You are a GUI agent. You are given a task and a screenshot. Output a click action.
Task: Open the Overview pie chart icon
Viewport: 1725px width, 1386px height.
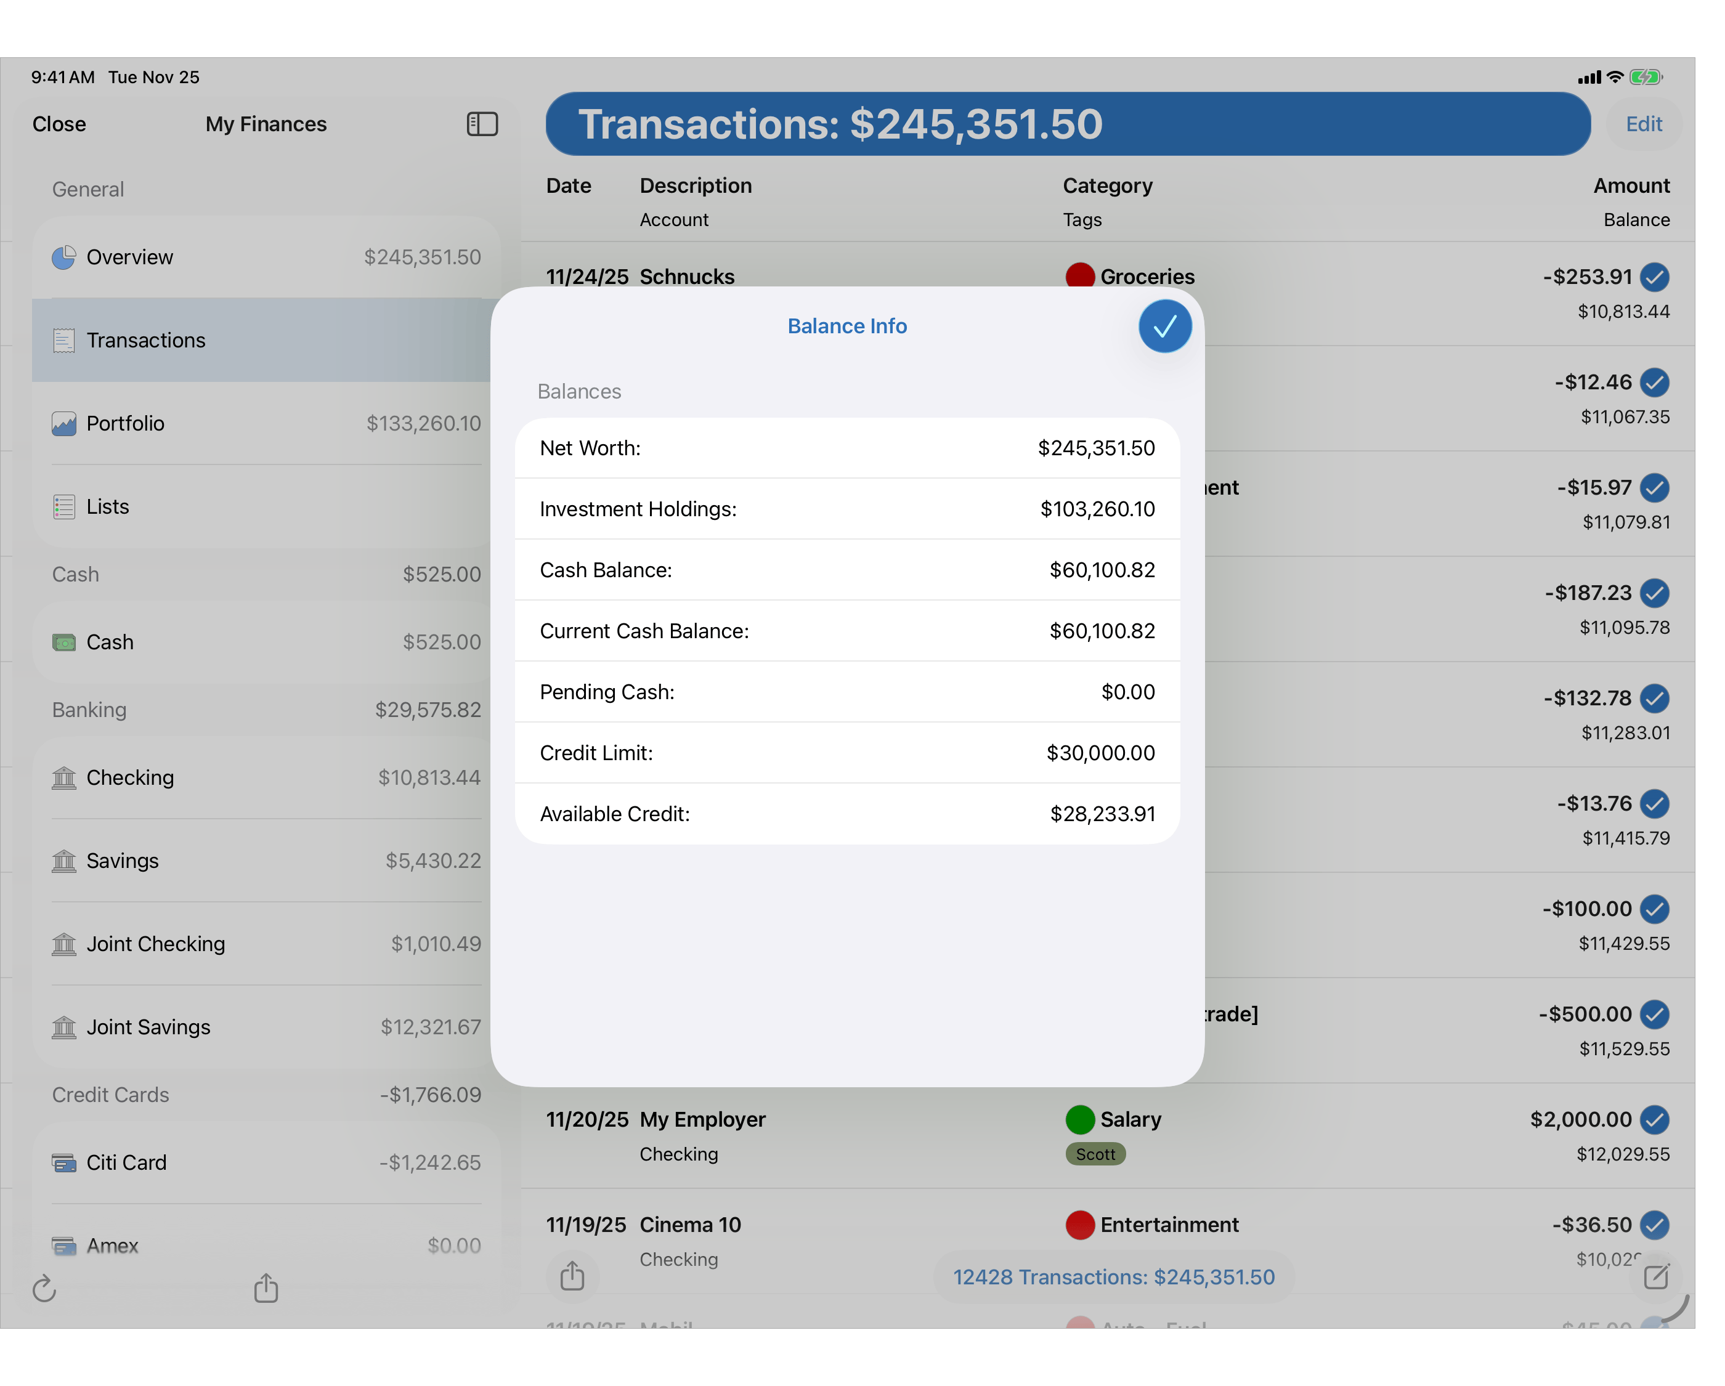coord(64,257)
